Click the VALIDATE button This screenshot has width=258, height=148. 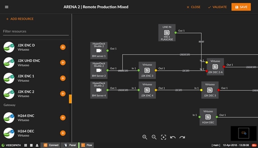(217, 7)
